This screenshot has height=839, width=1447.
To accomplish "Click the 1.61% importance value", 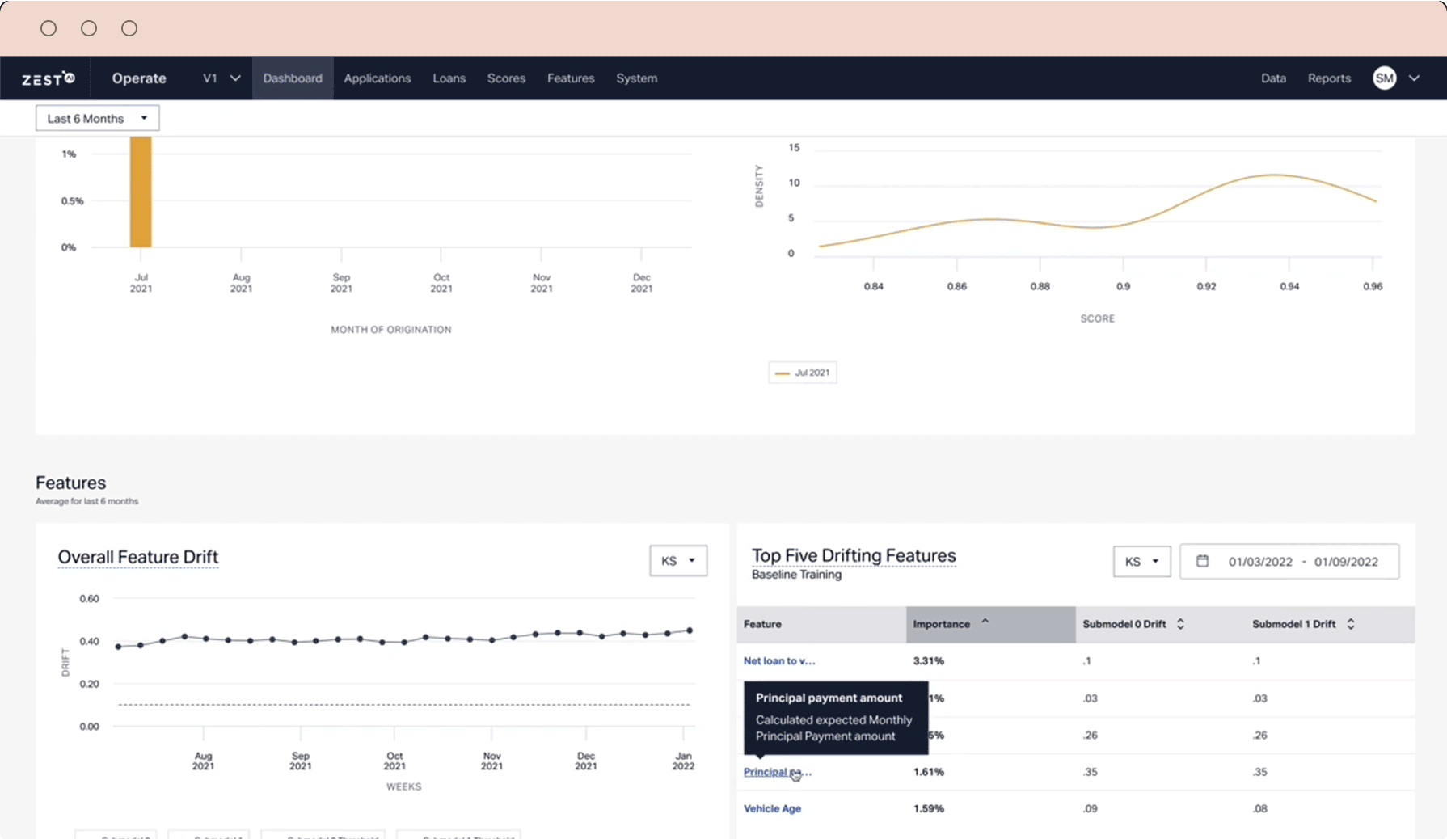I will click(x=928, y=772).
